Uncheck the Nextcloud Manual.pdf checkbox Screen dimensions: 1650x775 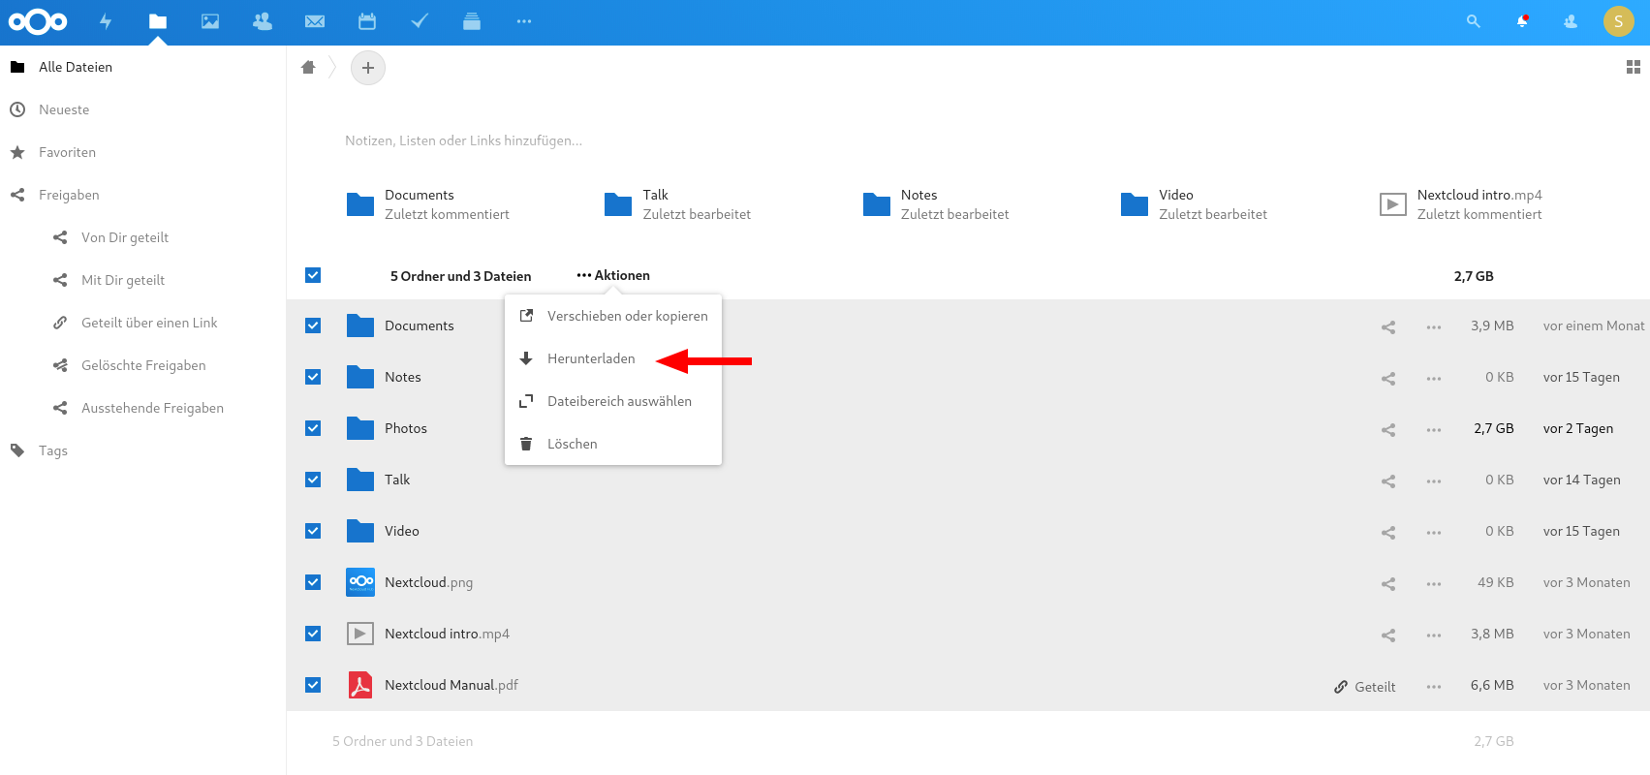point(313,685)
